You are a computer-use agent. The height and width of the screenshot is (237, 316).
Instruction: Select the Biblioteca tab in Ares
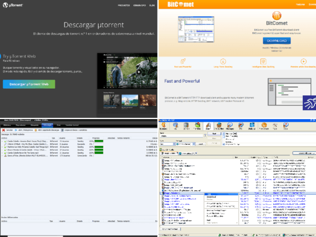coord(7,125)
